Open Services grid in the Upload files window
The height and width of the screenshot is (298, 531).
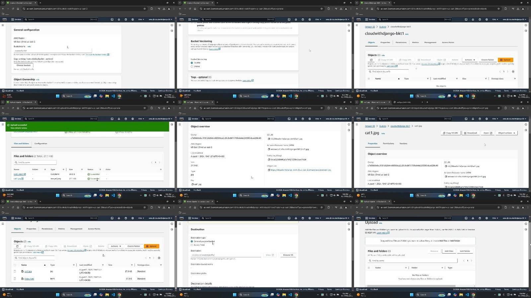370,218
